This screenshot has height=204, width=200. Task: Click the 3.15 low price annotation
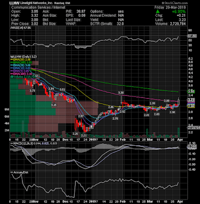(x=54, y=105)
